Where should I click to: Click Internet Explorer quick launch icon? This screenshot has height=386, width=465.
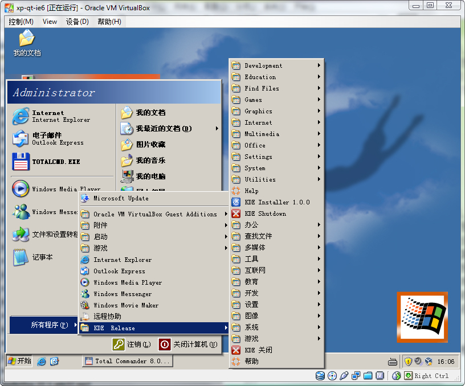pos(41,361)
